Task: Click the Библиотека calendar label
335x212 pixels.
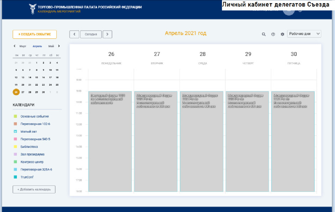Action: click(29, 147)
